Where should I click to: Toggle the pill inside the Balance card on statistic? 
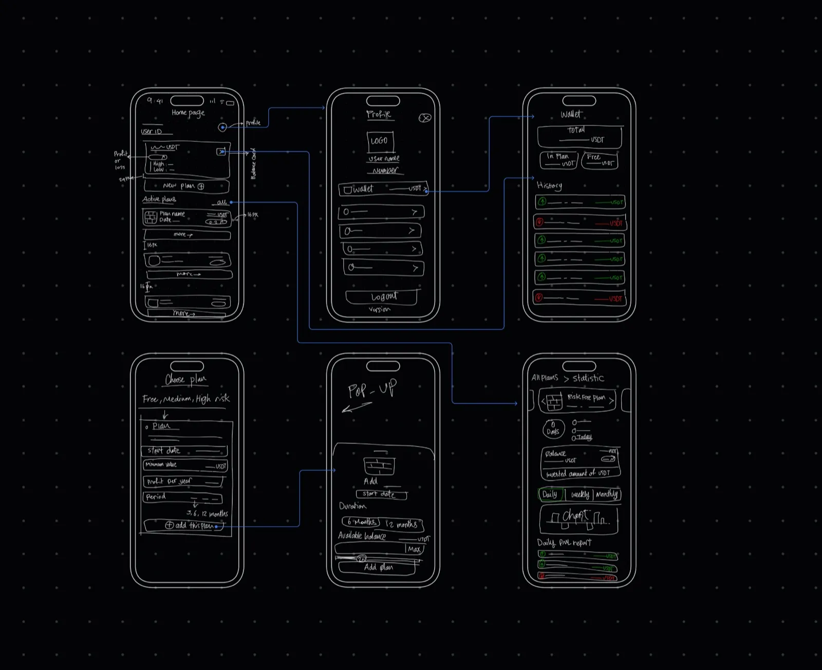tap(608, 459)
